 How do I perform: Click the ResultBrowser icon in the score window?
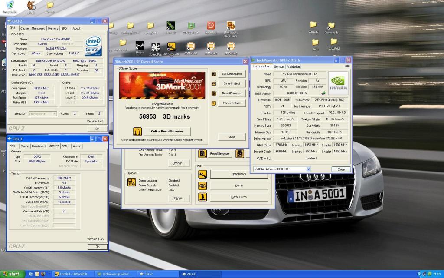point(213,93)
